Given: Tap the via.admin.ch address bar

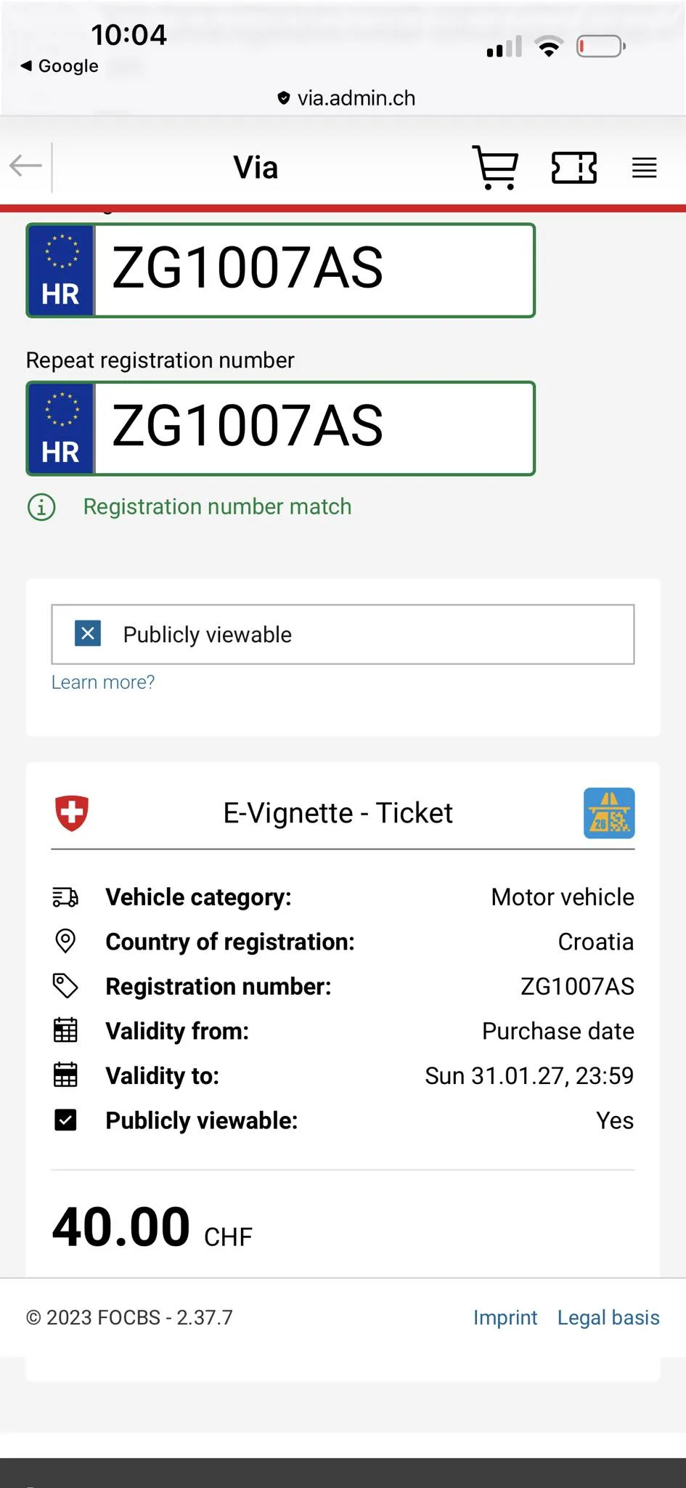Looking at the screenshot, I should click(346, 98).
